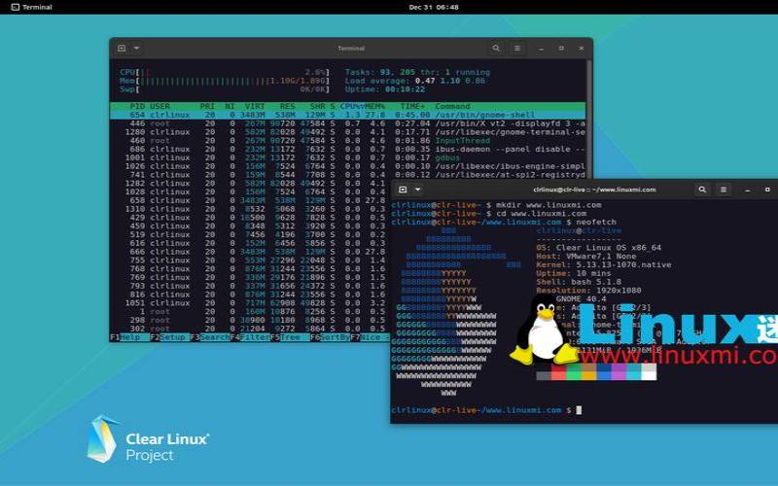Click the Load average text in htop
The width and height of the screenshot is (778, 486).
[415, 81]
